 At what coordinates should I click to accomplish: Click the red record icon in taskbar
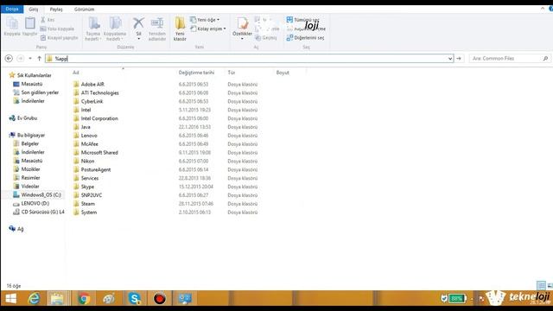tap(159, 299)
